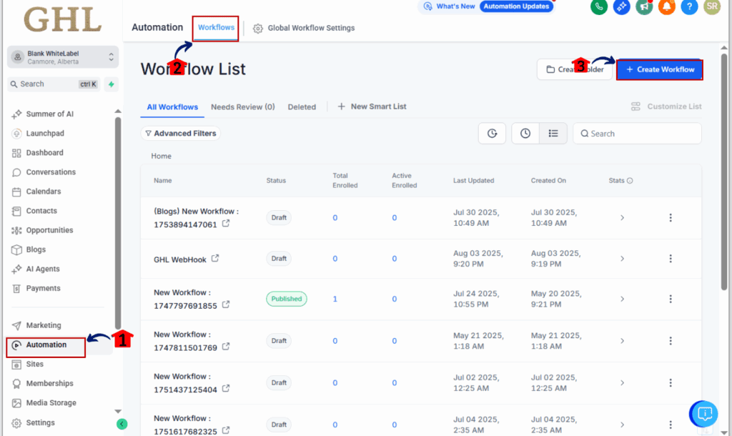Open GHL WebHook in new tab icon

point(215,258)
